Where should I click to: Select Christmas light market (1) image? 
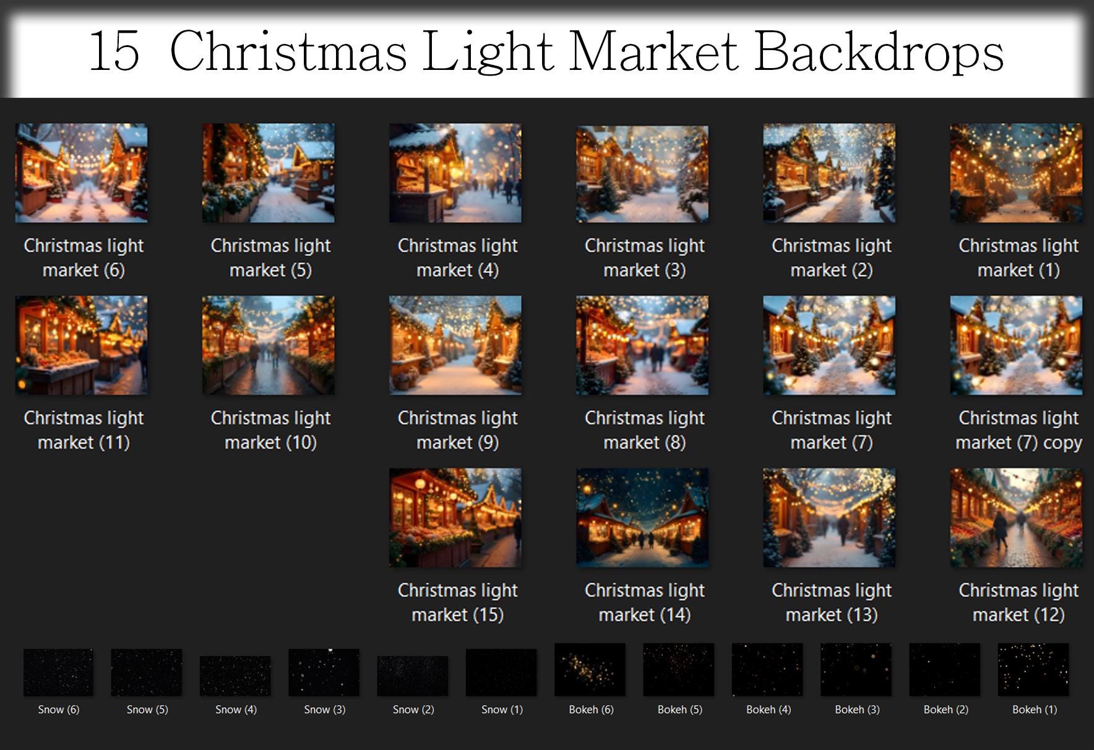pyautogui.click(x=1016, y=173)
